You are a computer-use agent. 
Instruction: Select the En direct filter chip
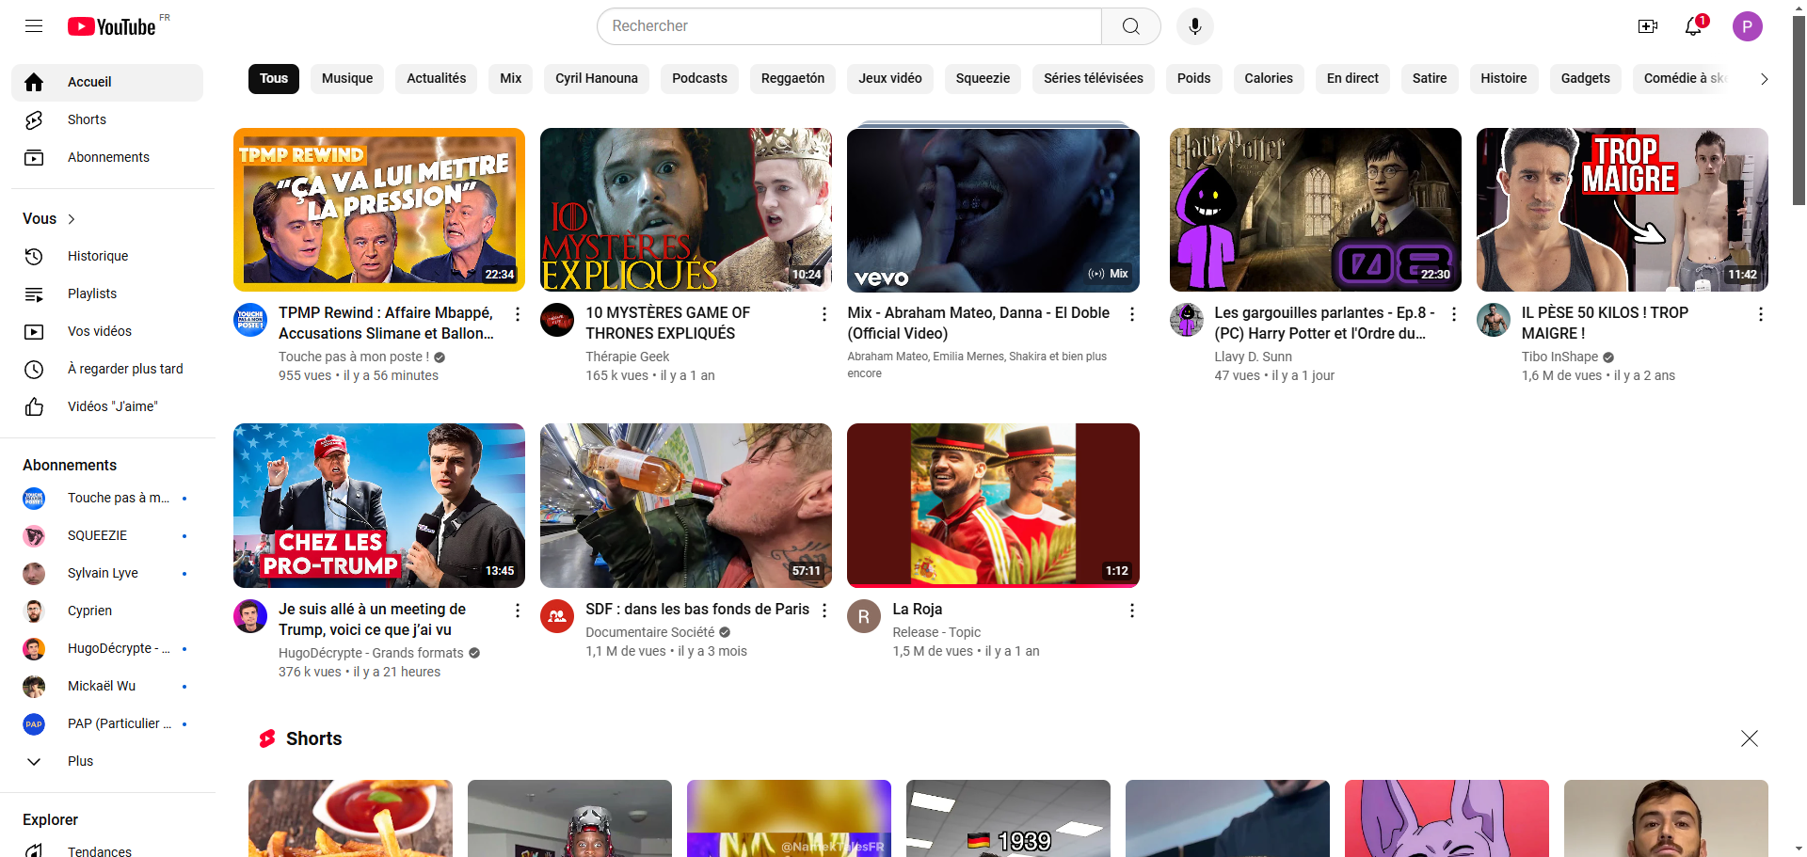[x=1352, y=79]
